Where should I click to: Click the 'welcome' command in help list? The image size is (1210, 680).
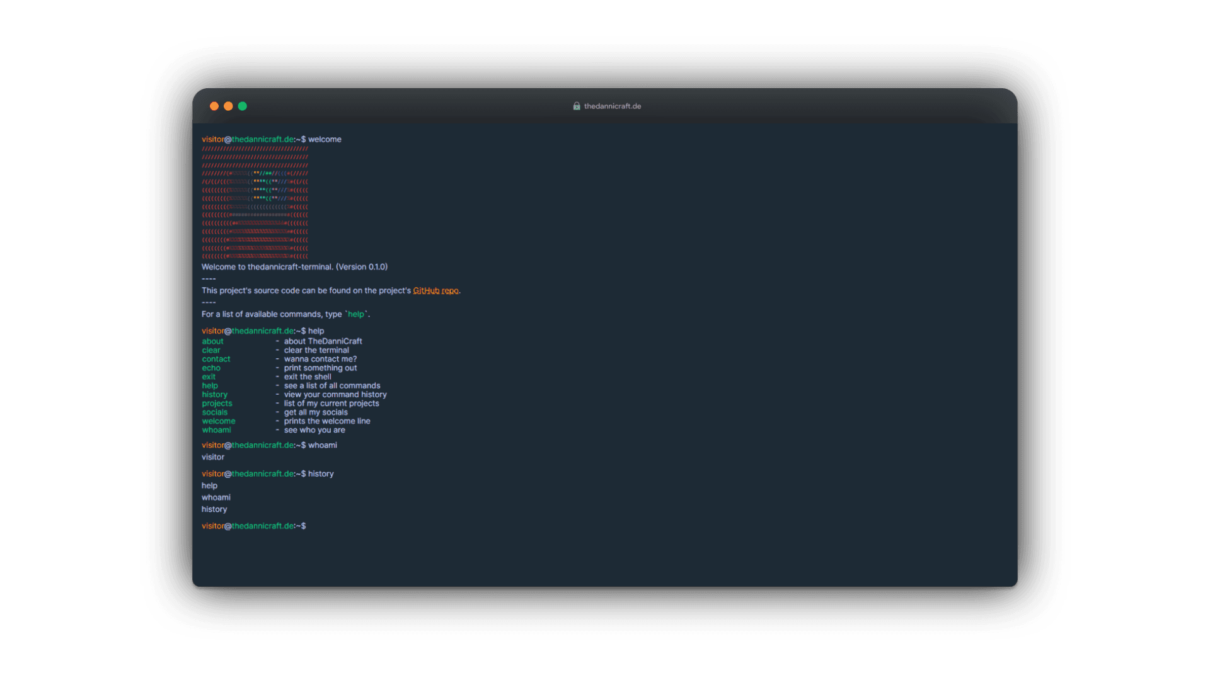219,421
